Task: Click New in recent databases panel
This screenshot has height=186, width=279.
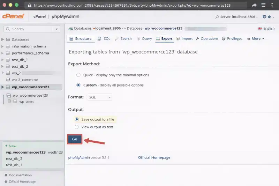Action: 13,146
